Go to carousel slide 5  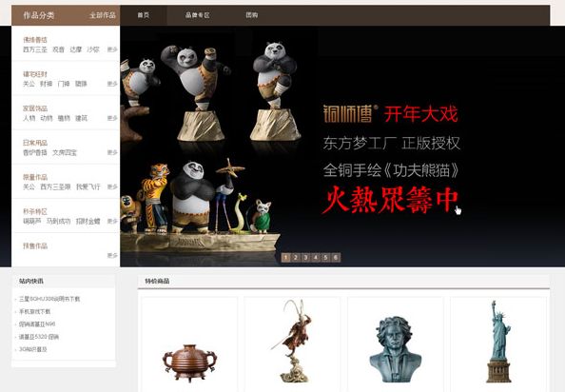(x=325, y=257)
